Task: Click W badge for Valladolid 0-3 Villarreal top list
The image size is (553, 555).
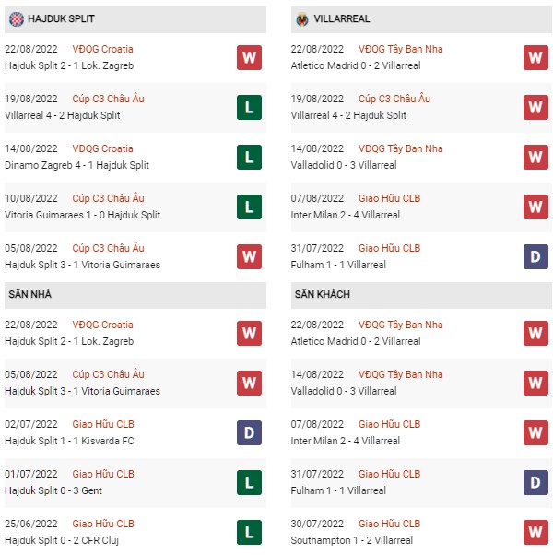Action: [535, 157]
